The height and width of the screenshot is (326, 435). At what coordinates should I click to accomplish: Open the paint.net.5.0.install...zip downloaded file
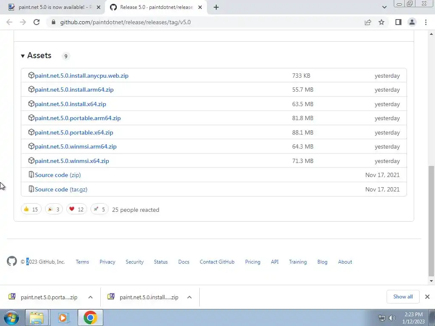[143, 297]
